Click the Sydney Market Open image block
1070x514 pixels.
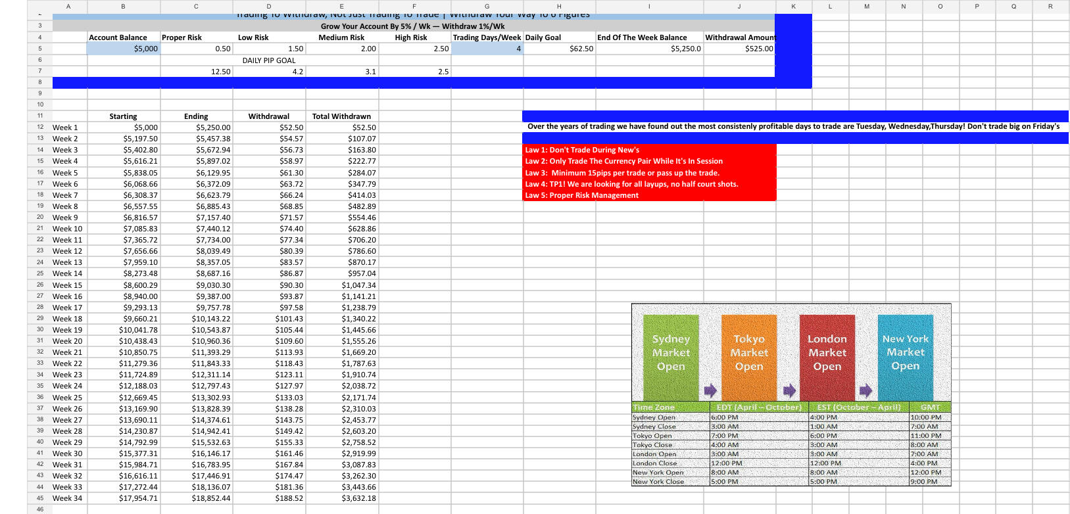click(671, 358)
